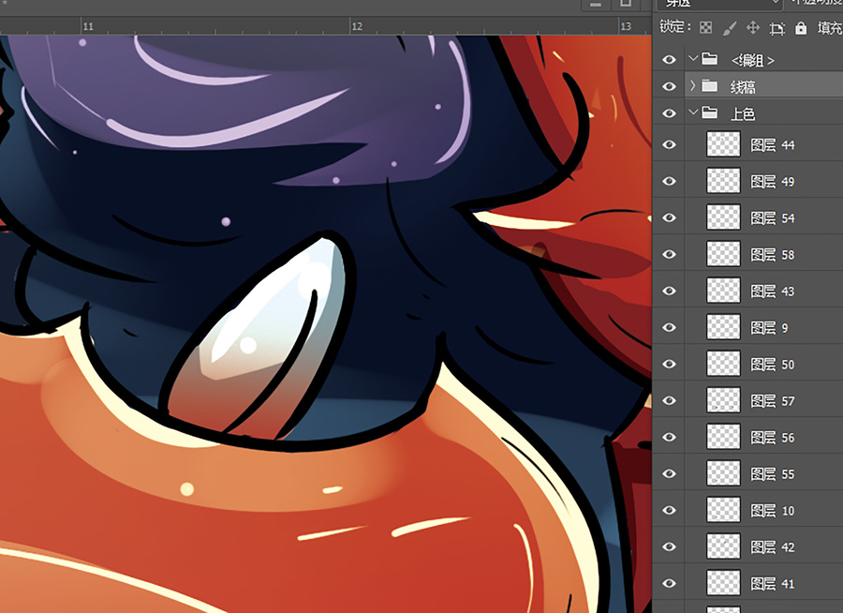Hide layer 图层 10

669,510
